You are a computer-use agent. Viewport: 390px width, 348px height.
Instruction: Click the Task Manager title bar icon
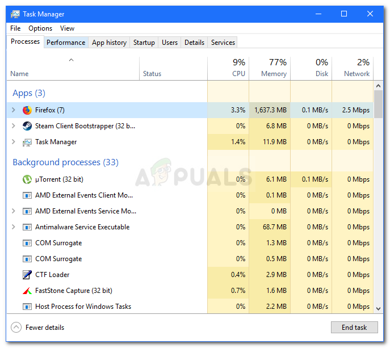(15, 14)
